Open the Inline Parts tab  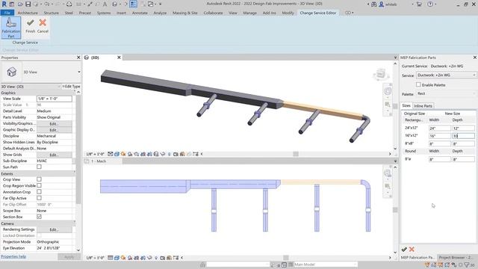tap(423, 106)
